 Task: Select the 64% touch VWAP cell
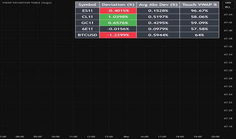[200, 35]
